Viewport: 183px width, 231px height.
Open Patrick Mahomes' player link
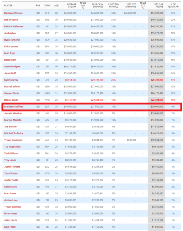click(x=14, y=26)
